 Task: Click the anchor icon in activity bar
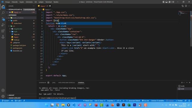coord(3,37)
